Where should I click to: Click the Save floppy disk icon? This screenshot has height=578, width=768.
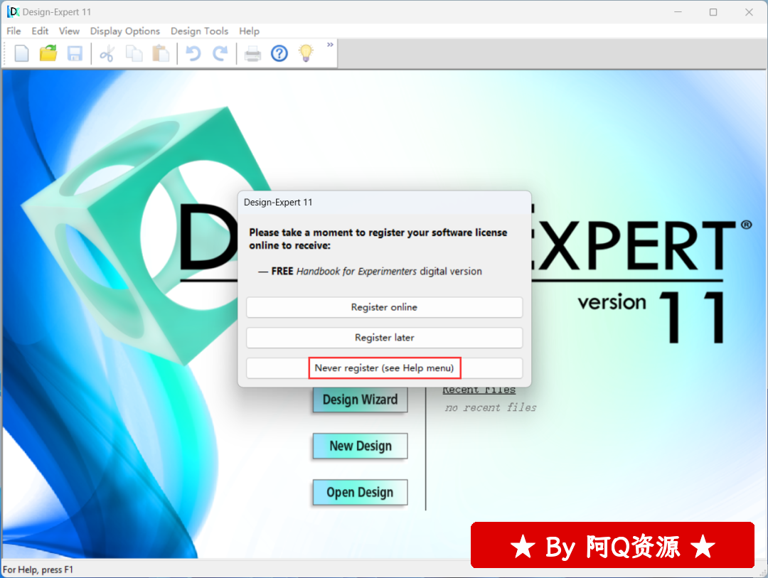(75, 53)
